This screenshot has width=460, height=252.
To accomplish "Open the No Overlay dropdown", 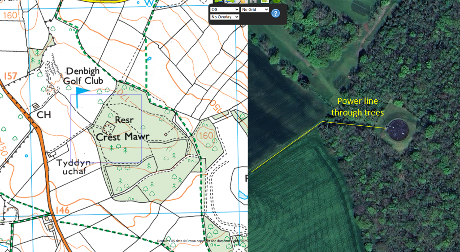I will [225, 17].
